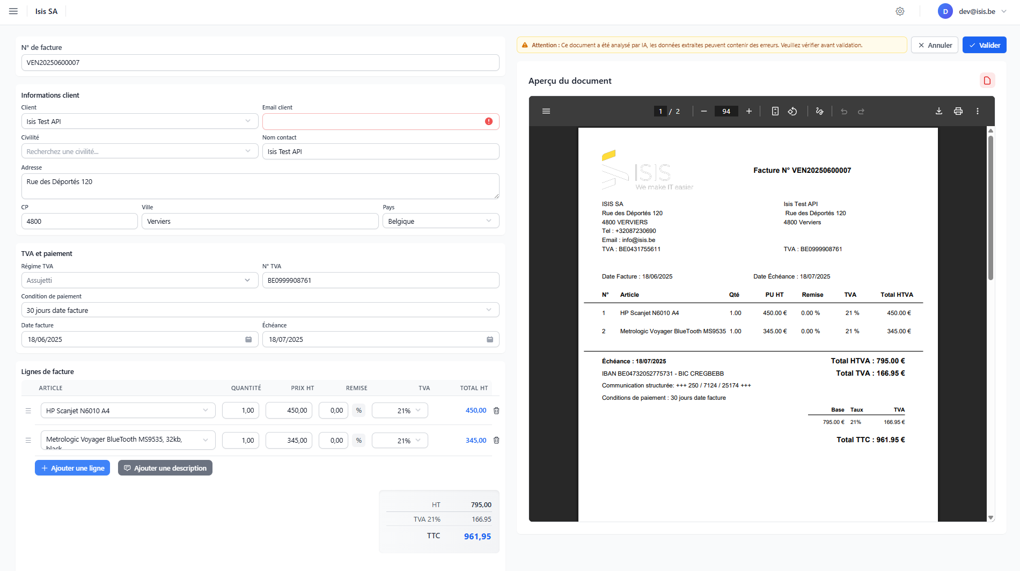This screenshot has height=571, width=1020.
Task: Download the PDF from the viewer toolbar
Action: (938, 111)
